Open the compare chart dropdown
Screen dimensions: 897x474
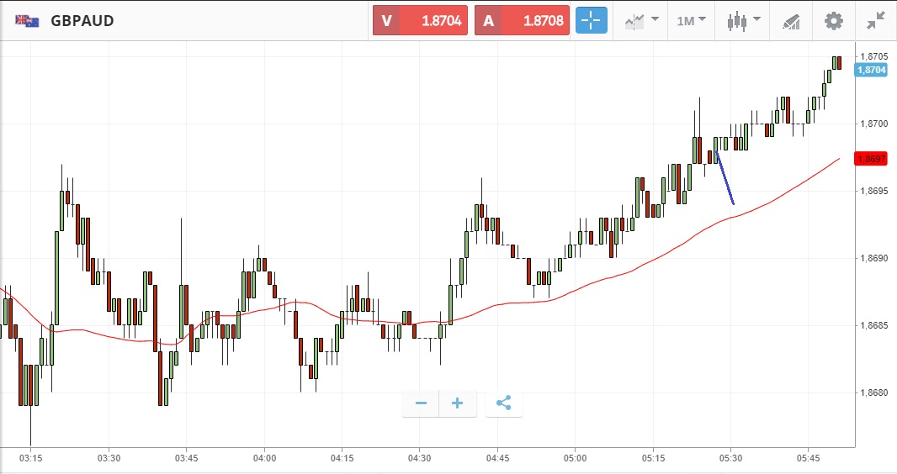click(641, 20)
